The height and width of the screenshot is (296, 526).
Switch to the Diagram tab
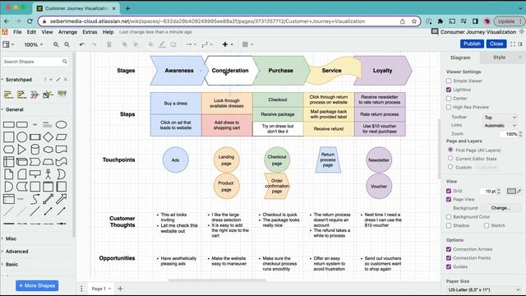point(460,58)
